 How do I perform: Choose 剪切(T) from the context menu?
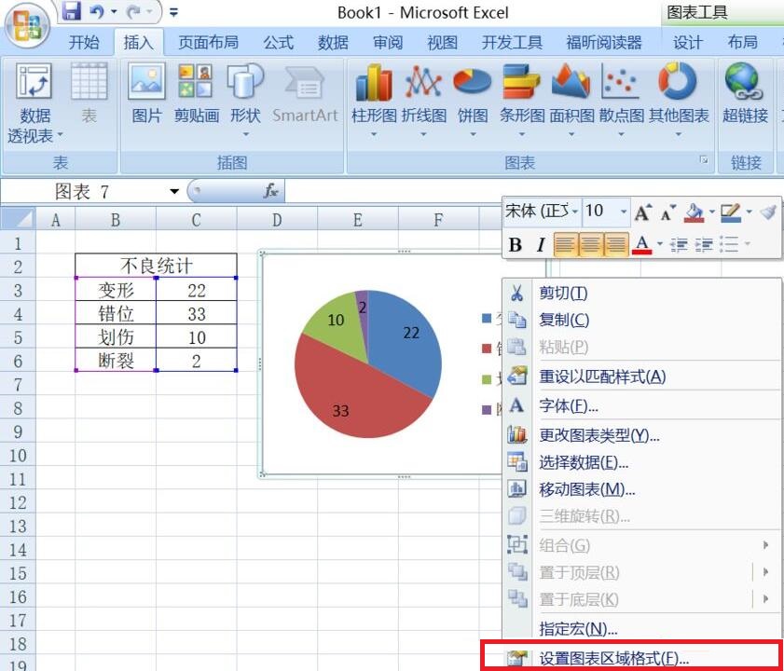coord(641,293)
